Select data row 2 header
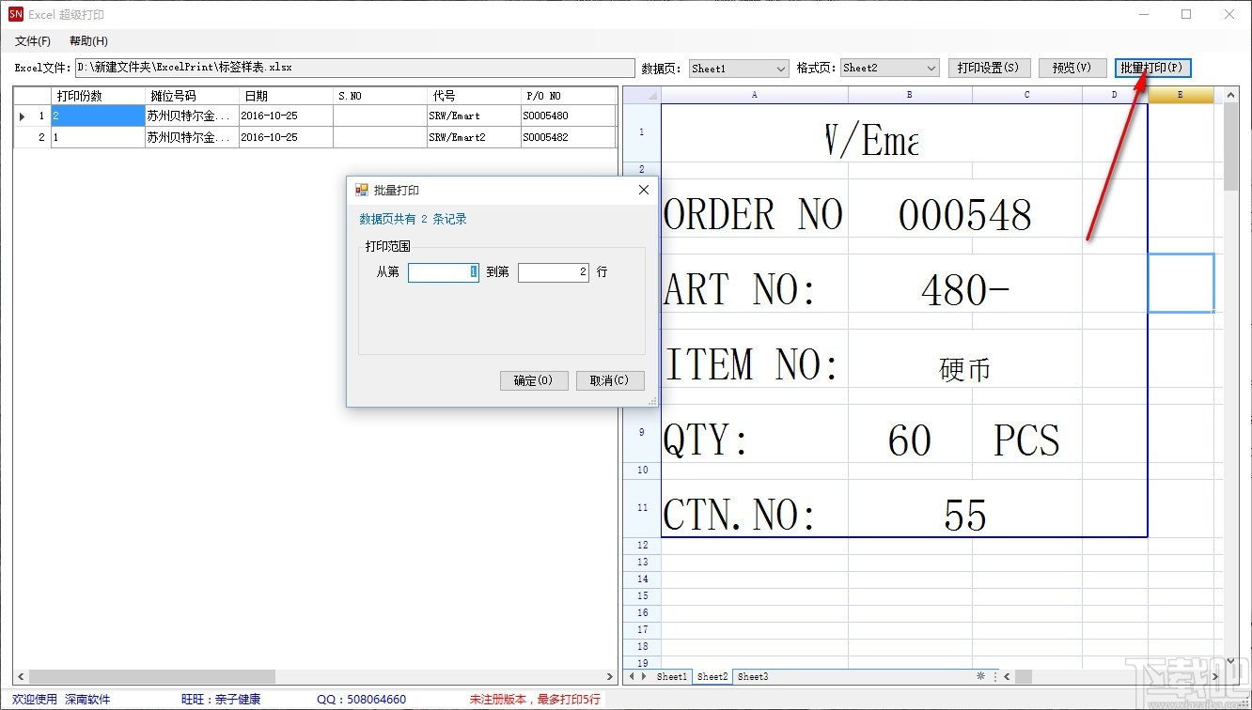 tap(32, 137)
